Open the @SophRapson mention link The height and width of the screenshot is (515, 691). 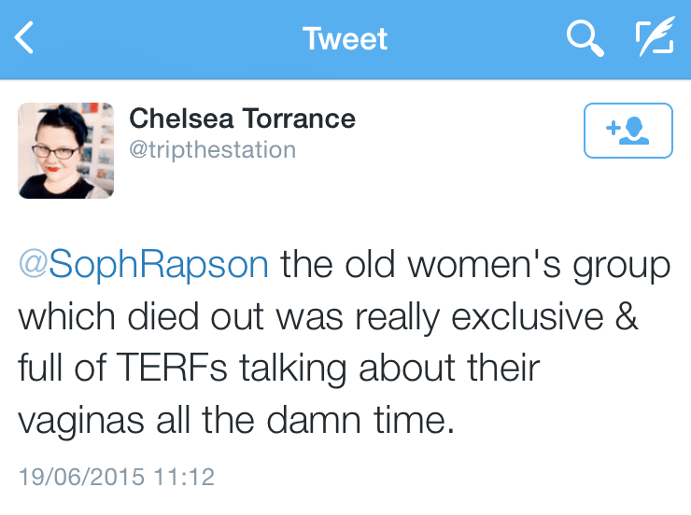pyautogui.click(x=144, y=265)
